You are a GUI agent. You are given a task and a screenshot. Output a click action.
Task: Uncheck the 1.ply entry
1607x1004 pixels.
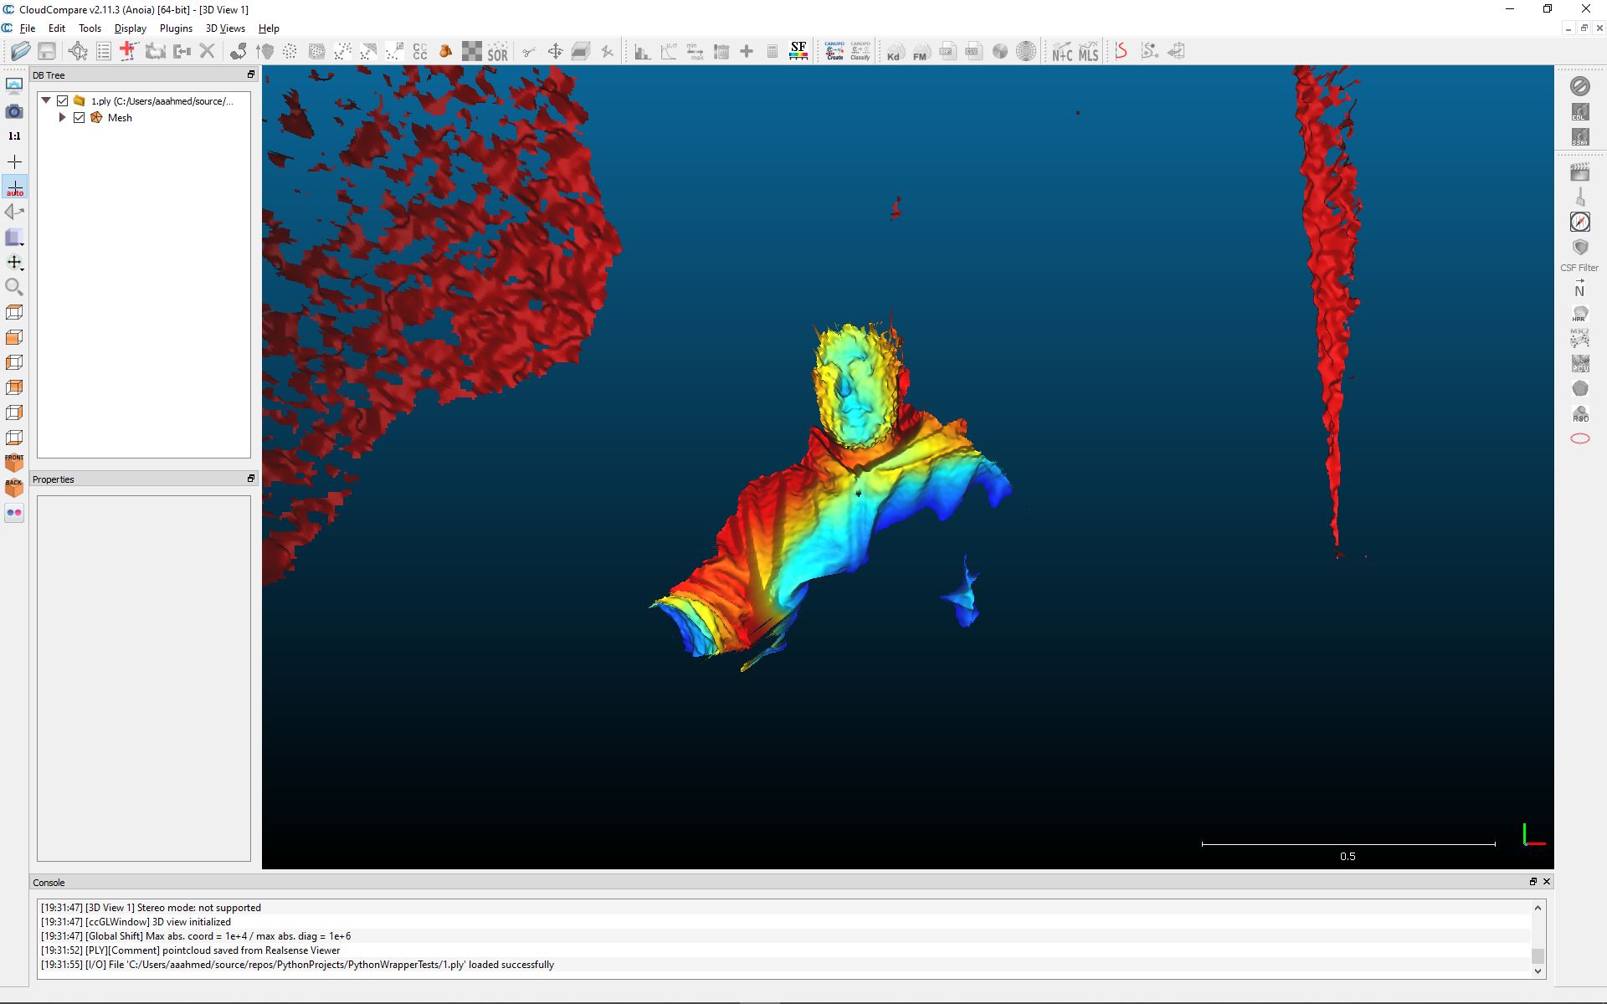point(62,100)
